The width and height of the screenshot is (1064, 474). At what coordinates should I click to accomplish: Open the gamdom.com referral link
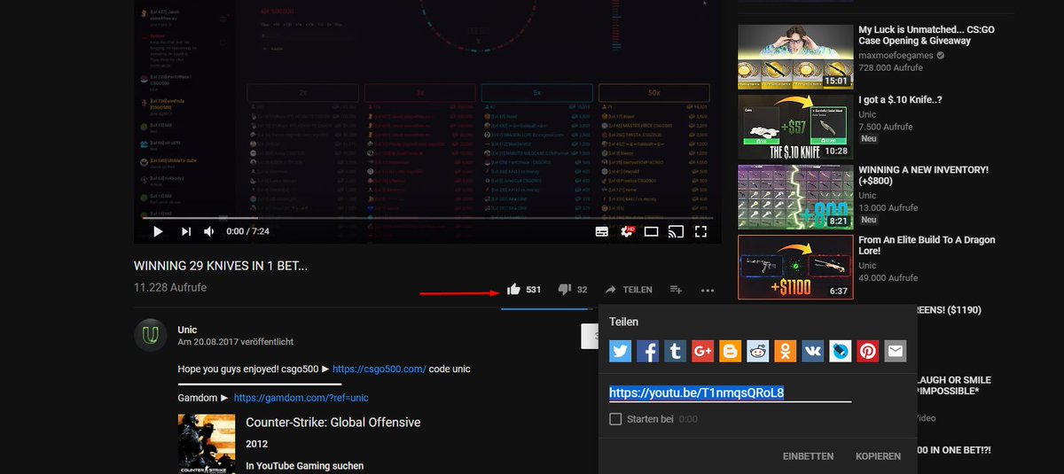[x=301, y=398]
